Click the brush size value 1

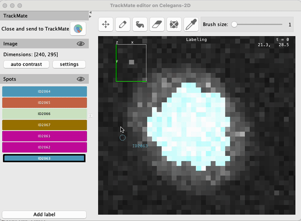click(x=290, y=25)
